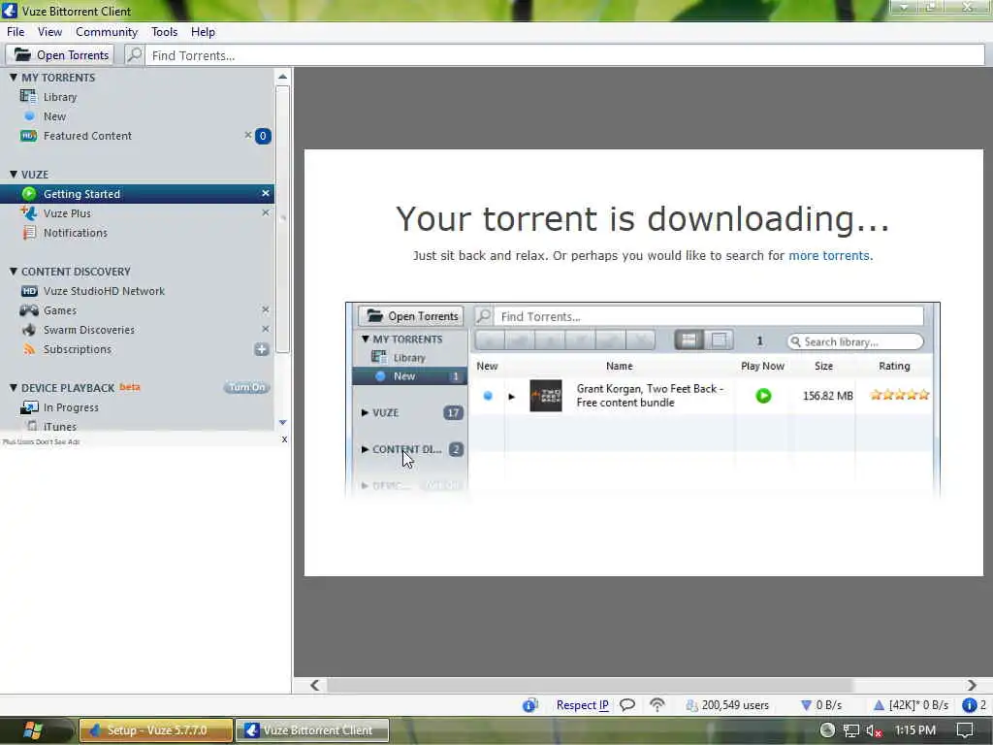This screenshot has width=993, height=745.
Task: Click the sidebar scroll-up arrow
Action: (282, 77)
